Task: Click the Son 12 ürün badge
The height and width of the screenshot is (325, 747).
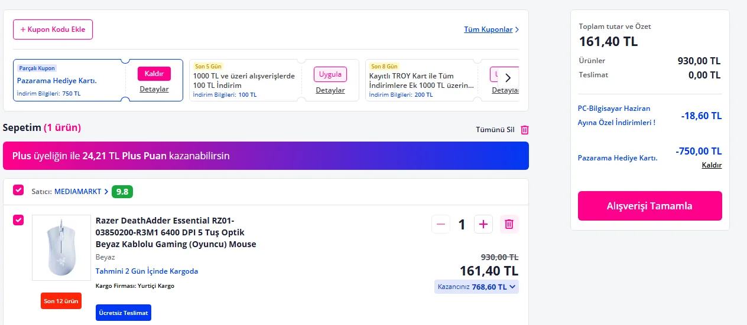Action: pyautogui.click(x=61, y=301)
